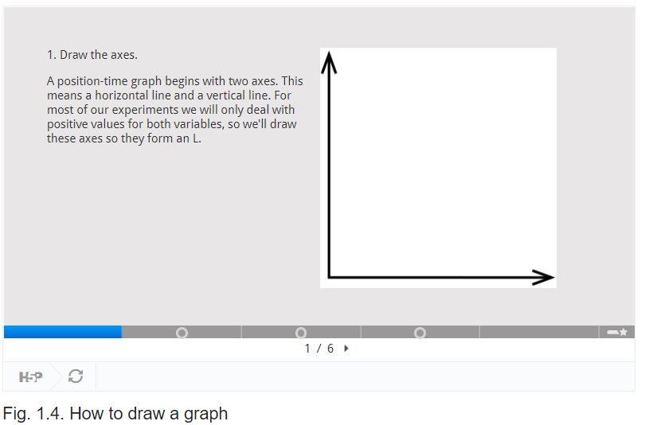Image resolution: width=649 pixels, height=425 pixels.
Task: Click the dash beside the summary star
Action: (612, 333)
